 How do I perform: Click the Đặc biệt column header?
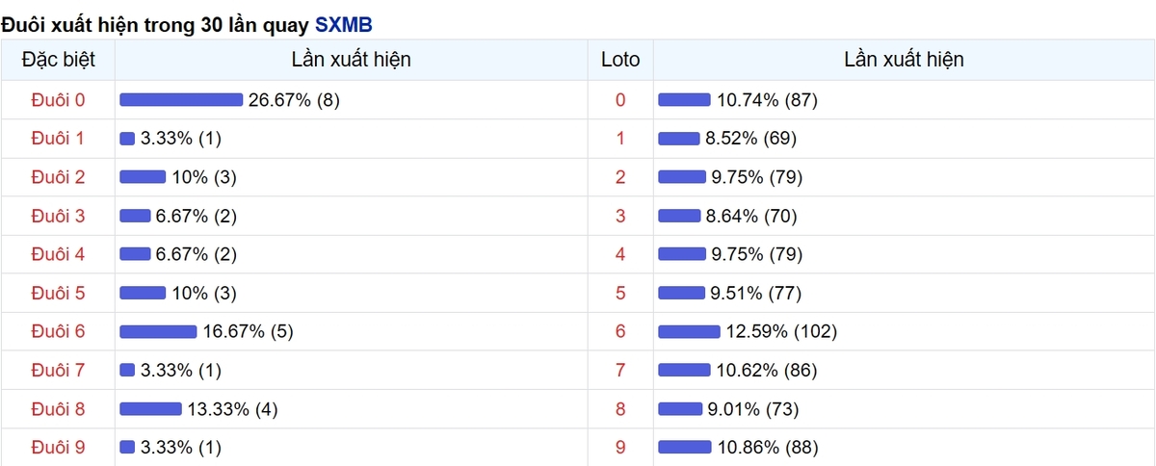[x=58, y=60]
